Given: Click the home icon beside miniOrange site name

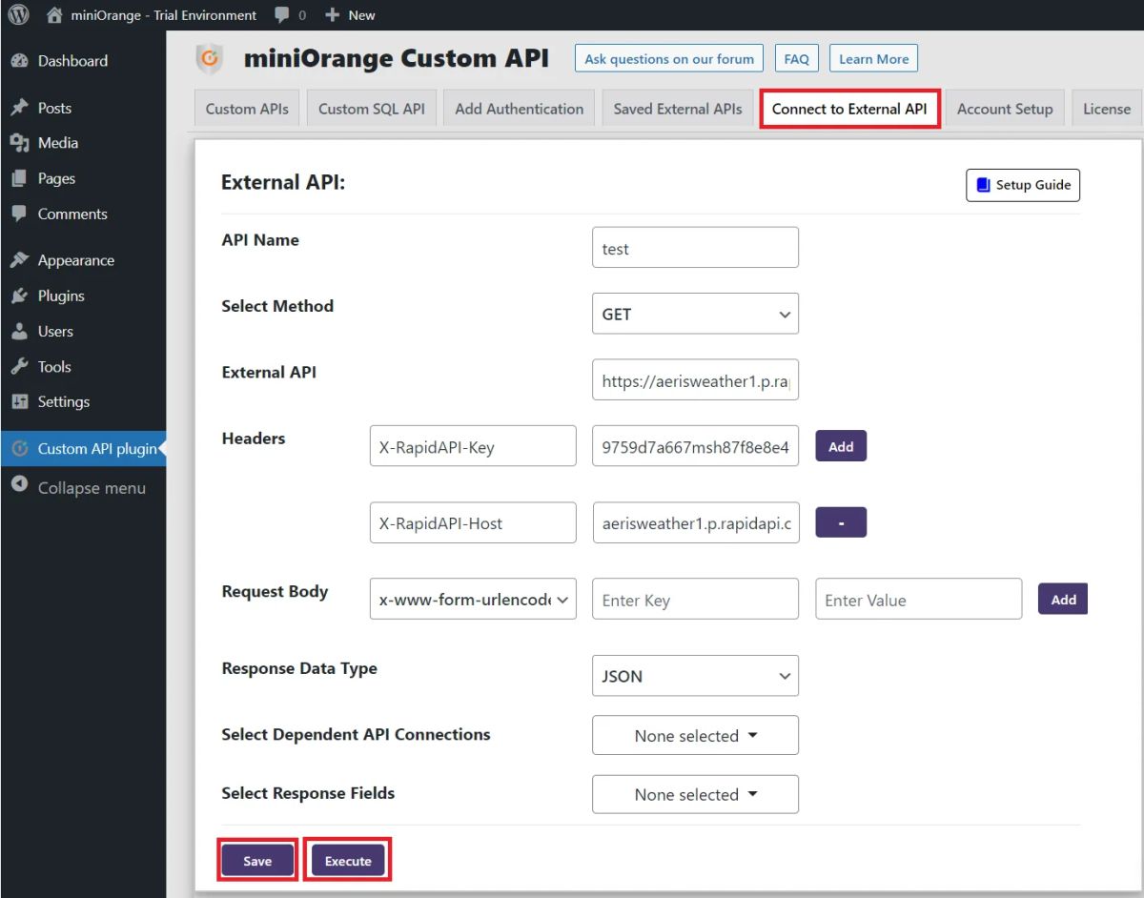Looking at the screenshot, I should pos(55,15).
